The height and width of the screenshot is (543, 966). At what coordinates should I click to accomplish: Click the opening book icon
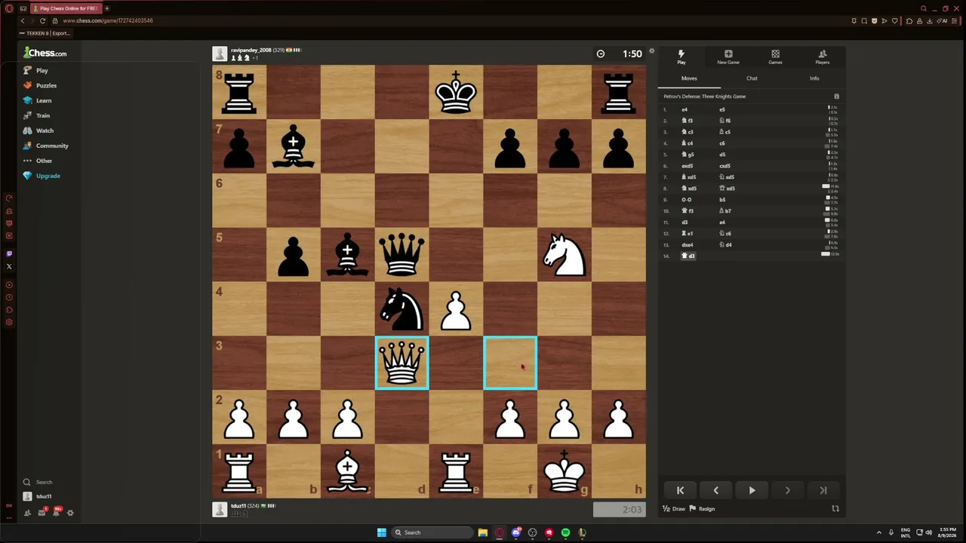point(836,97)
